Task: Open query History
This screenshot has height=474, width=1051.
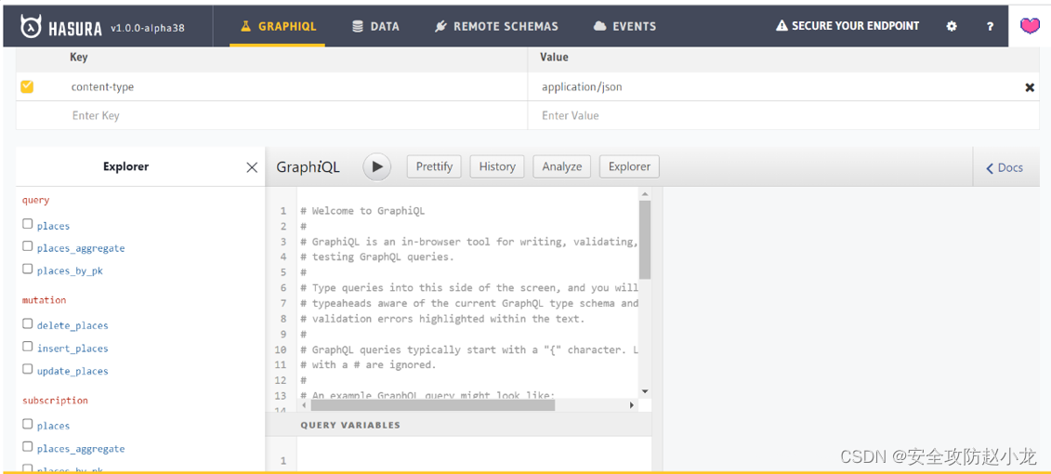Action: (x=497, y=166)
